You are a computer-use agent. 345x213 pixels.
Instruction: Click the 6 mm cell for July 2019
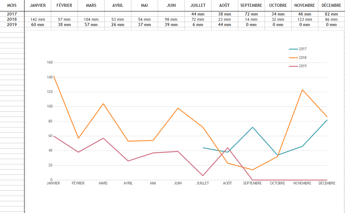198,24
